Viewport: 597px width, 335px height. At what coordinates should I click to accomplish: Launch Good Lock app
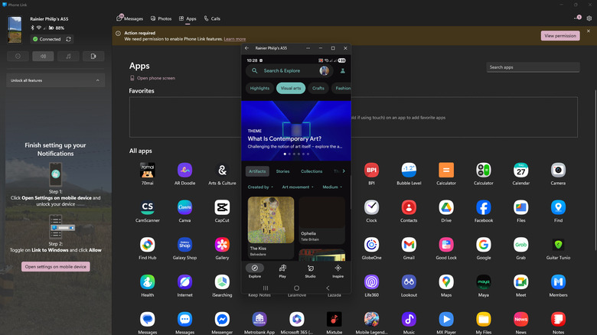tap(446, 245)
